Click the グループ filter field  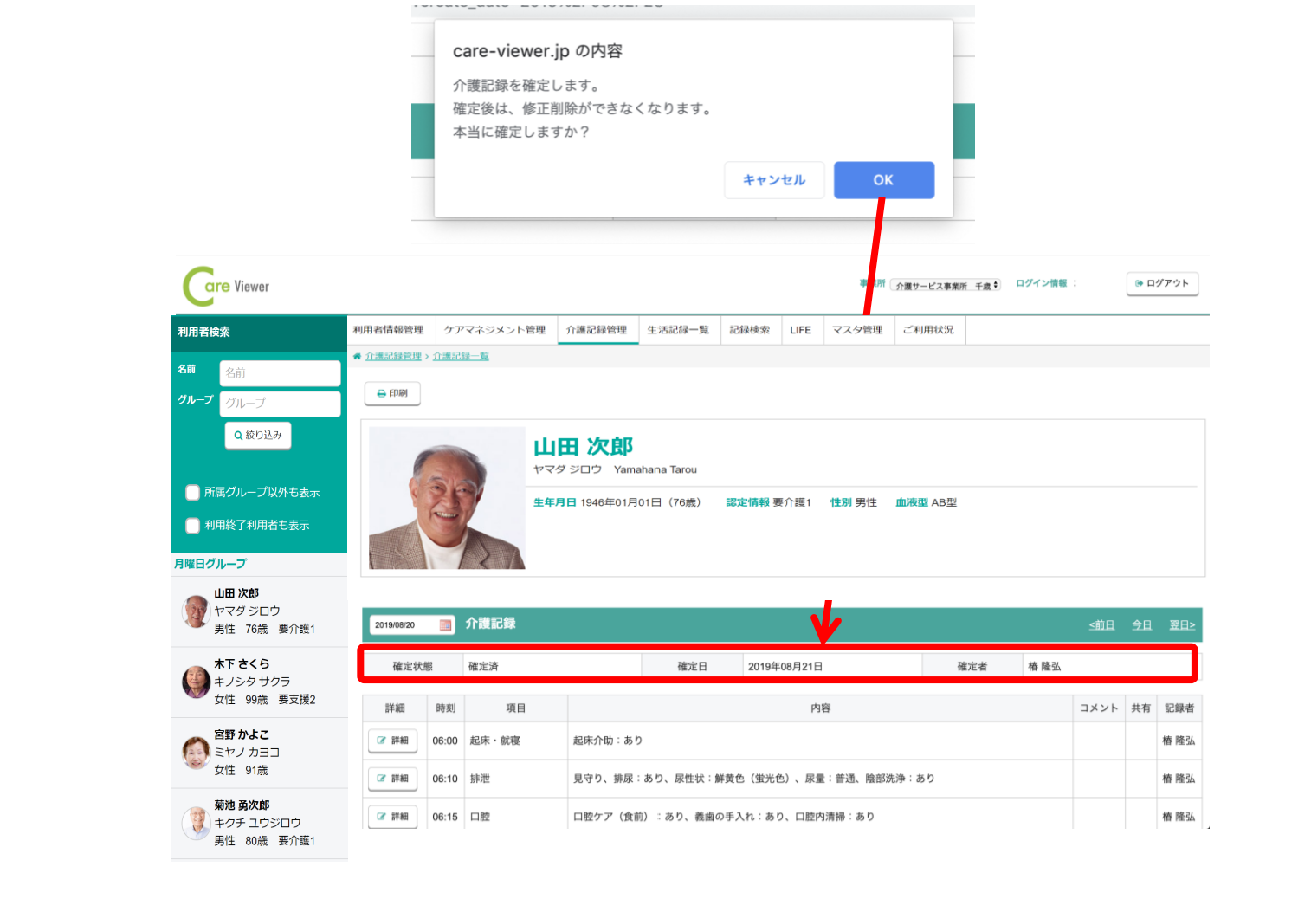280,404
